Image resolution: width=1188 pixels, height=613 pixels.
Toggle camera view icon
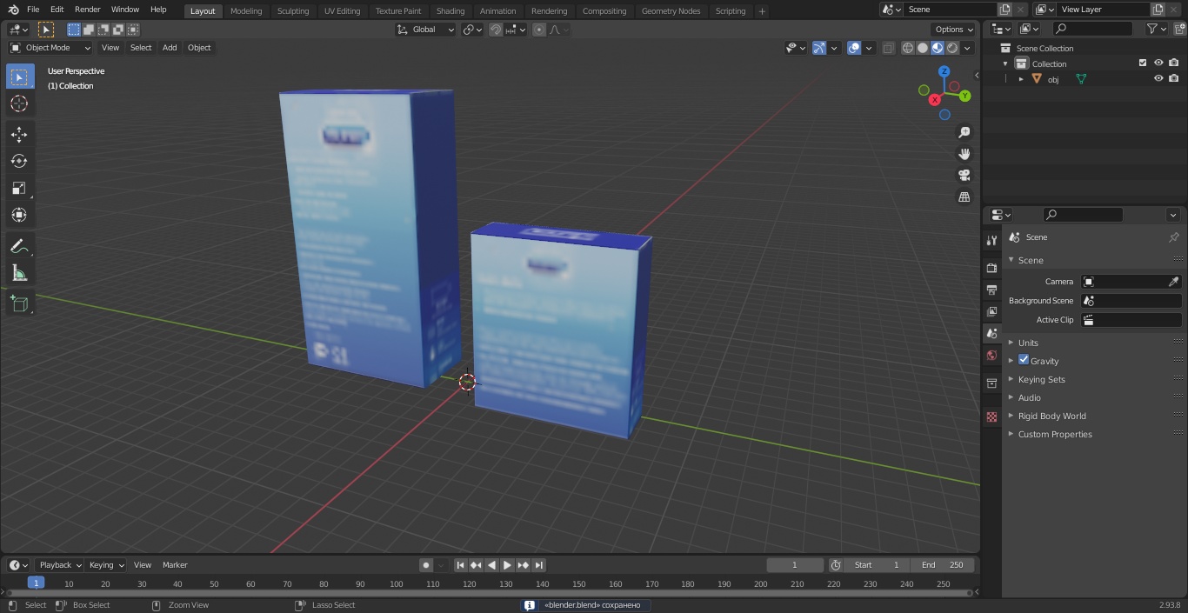tap(964, 176)
